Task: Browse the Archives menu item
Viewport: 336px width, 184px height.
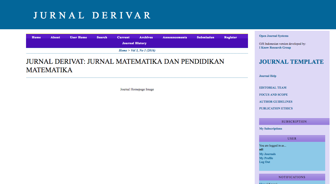Action: coord(146,37)
